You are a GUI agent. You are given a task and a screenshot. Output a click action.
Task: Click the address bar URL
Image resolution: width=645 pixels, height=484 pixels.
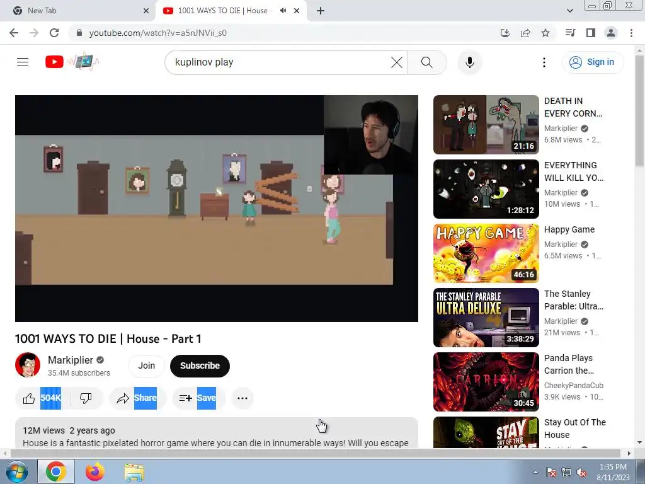pos(158,33)
